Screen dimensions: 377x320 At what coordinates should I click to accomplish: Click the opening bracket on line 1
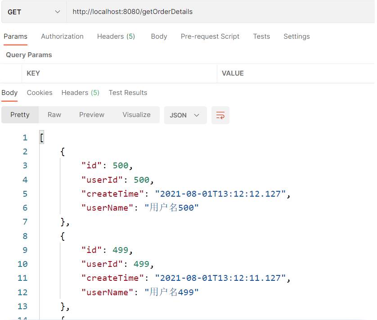[41, 138]
